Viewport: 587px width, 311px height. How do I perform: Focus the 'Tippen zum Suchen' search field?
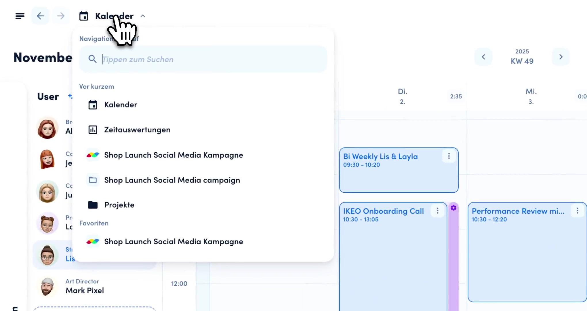click(203, 59)
